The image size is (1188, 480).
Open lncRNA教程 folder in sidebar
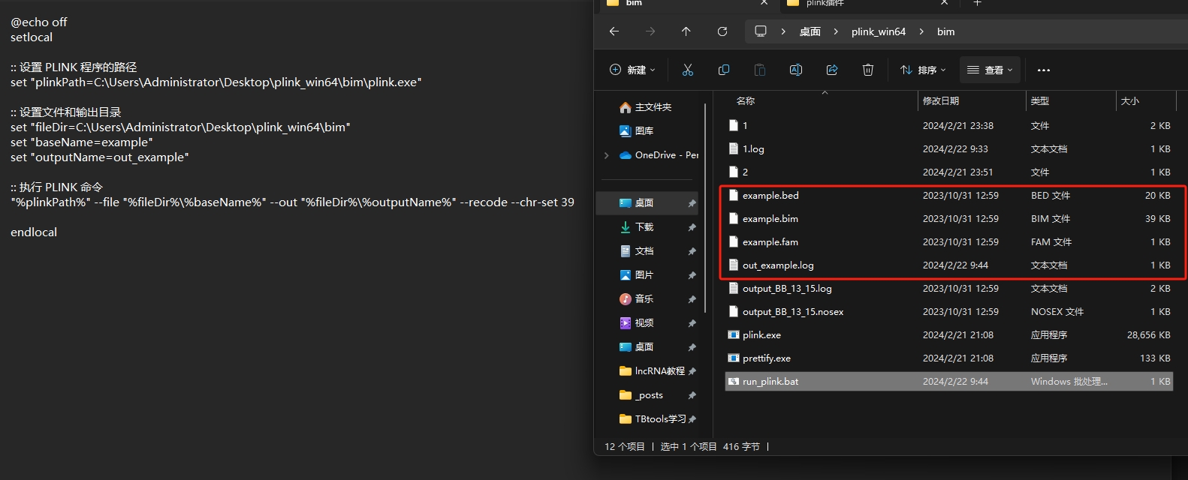click(659, 371)
